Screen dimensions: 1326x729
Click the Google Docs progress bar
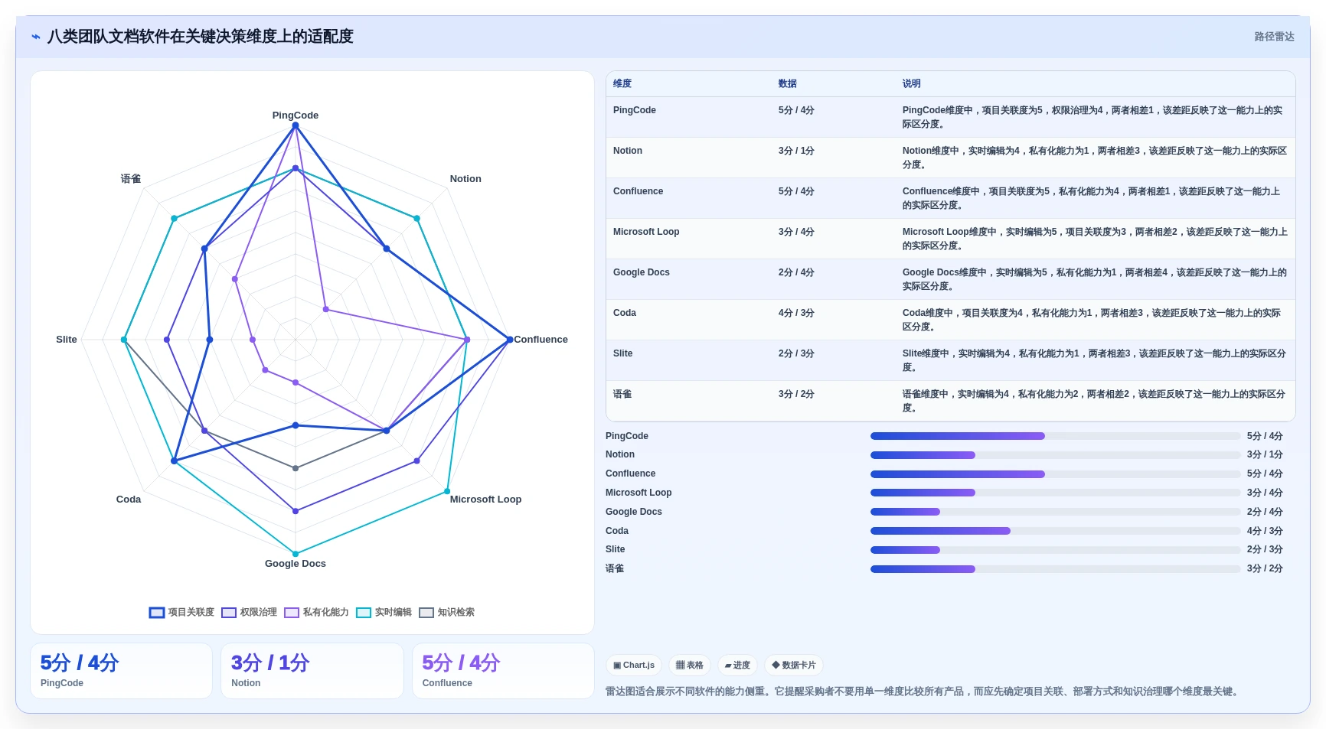click(x=1055, y=512)
